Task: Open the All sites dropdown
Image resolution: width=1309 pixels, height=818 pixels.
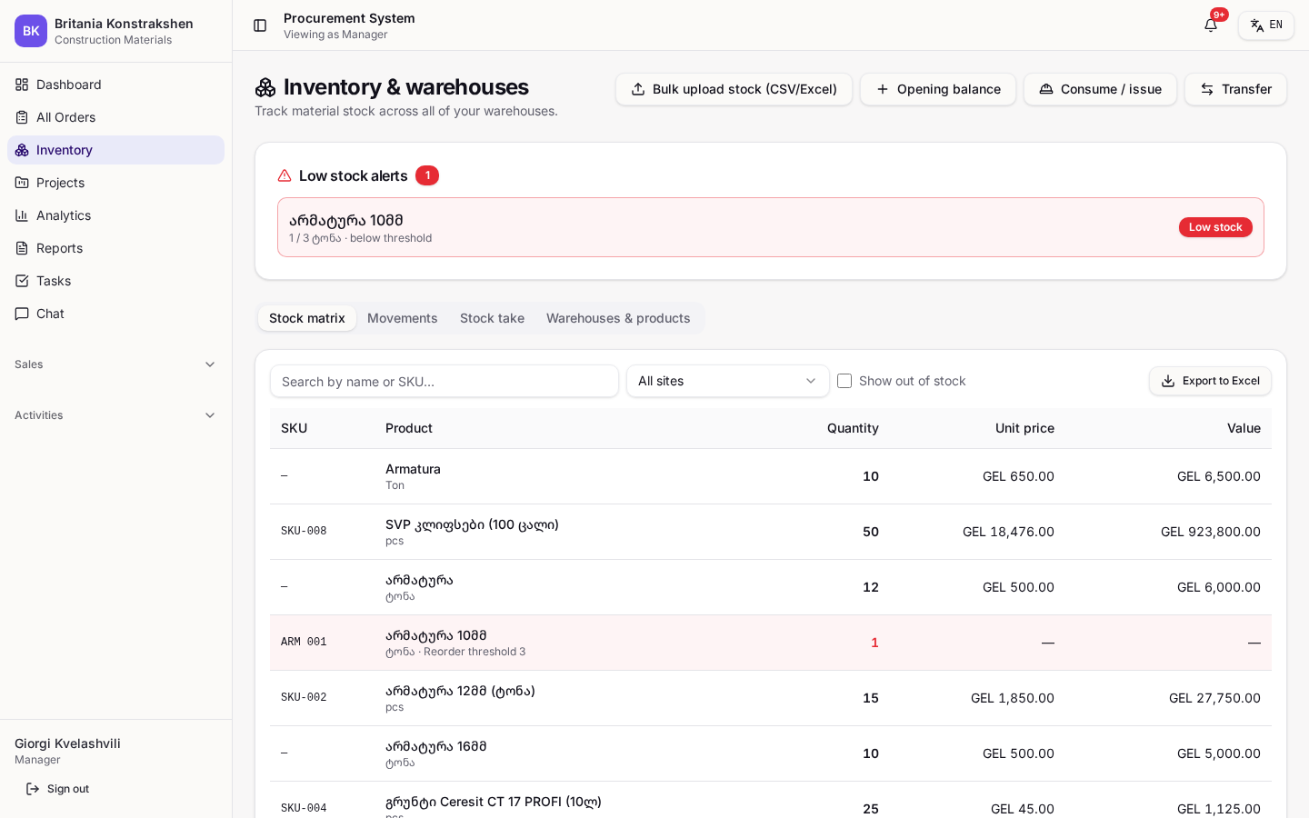Action: [728, 381]
